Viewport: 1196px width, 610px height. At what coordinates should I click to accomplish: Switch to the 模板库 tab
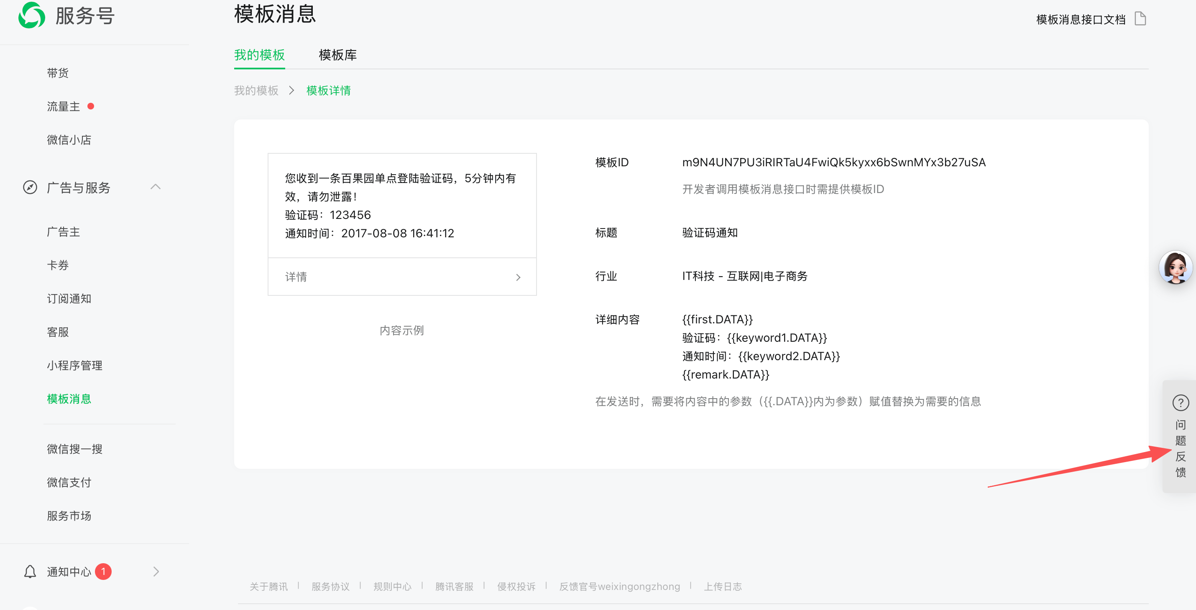point(337,55)
